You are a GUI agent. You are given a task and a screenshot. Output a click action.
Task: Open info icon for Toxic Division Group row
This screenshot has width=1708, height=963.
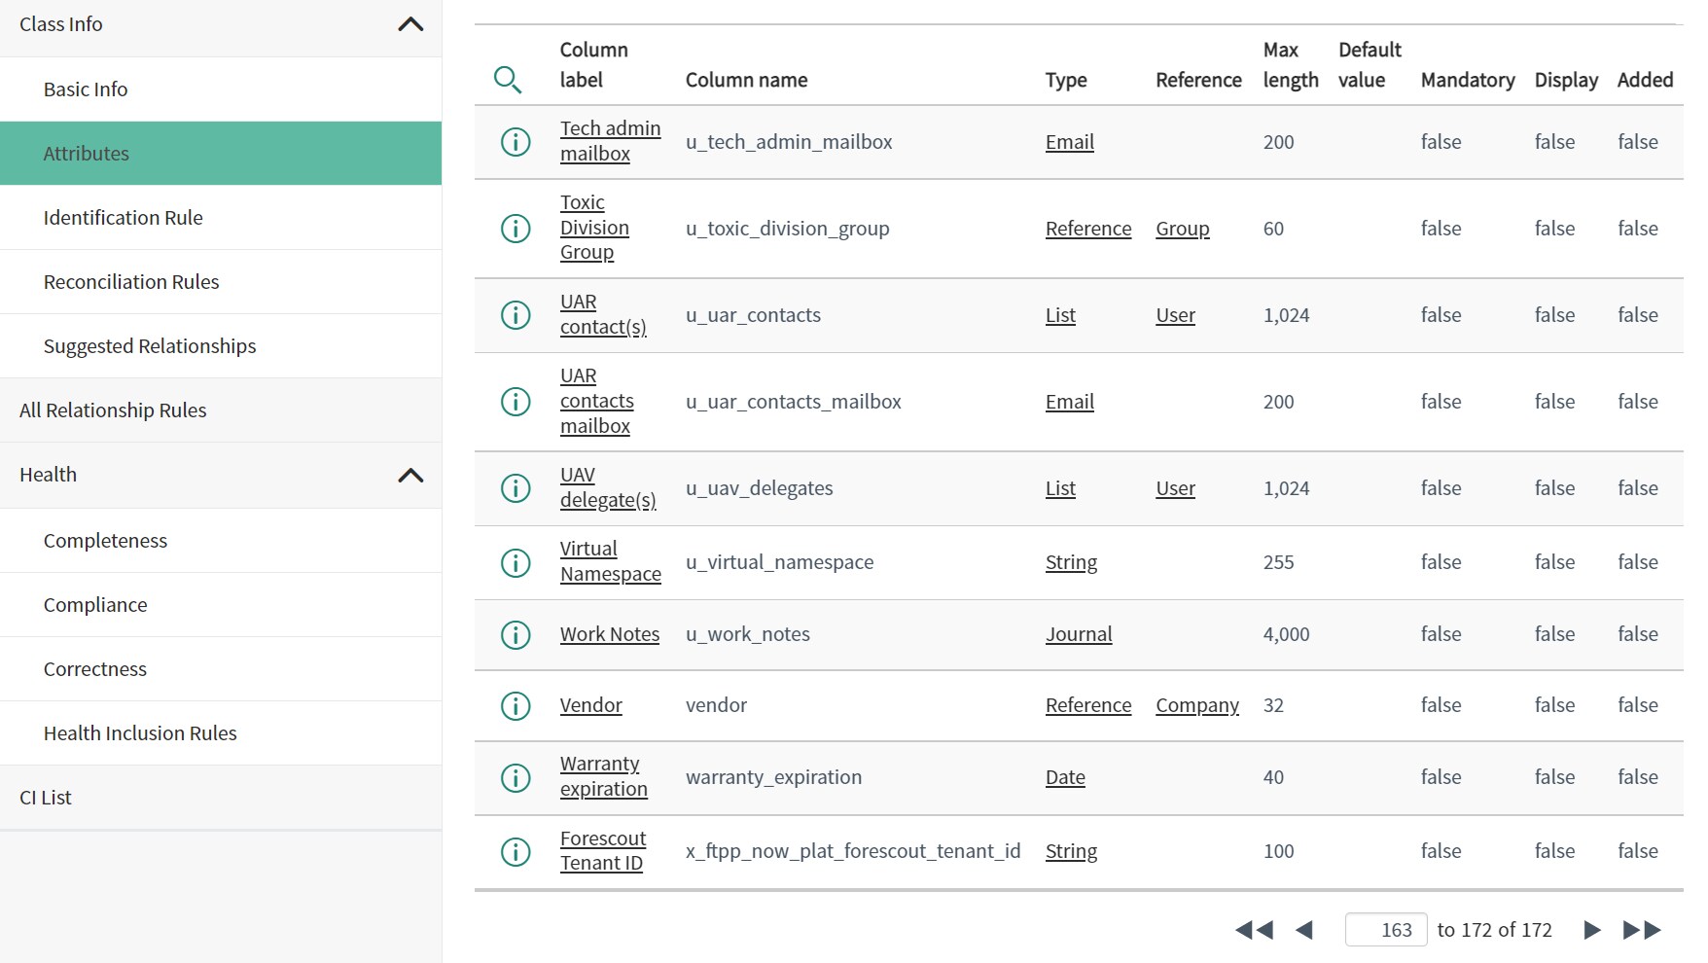pyautogui.click(x=516, y=229)
